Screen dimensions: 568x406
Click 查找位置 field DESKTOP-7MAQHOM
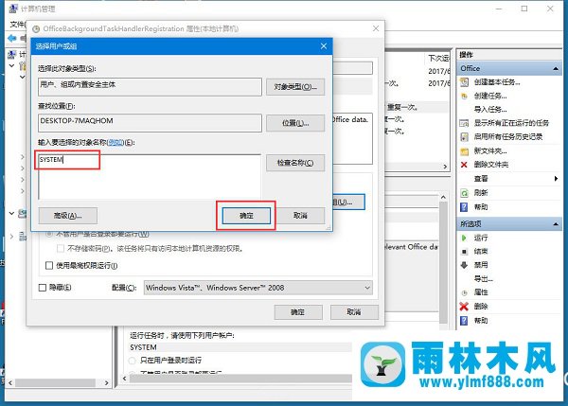tap(150, 123)
